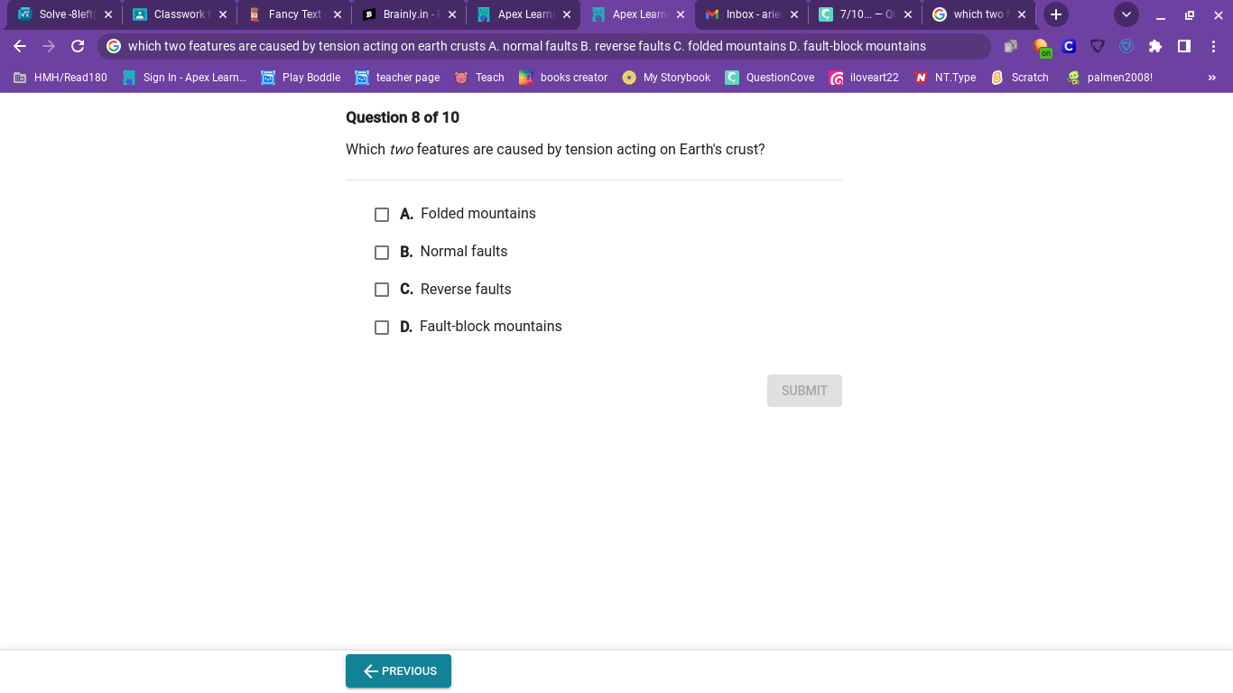Open the Extensions puzzle-piece icon
The width and height of the screenshot is (1233, 693).
1155,46
